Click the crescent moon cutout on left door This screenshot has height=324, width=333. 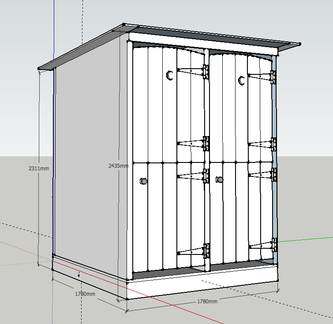(169, 76)
